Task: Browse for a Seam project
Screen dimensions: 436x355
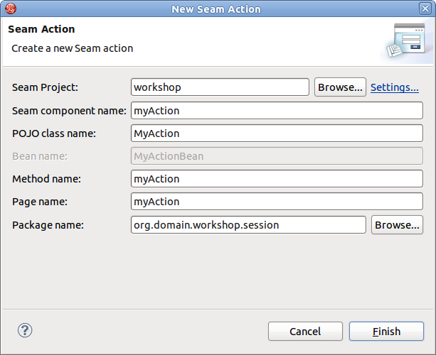Action: (x=340, y=87)
